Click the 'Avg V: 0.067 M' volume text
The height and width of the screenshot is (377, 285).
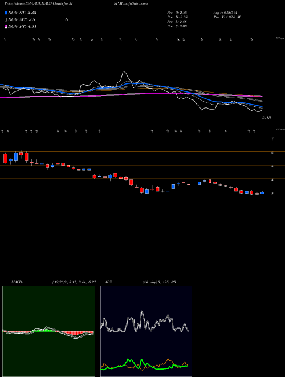click(x=225, y=13)
